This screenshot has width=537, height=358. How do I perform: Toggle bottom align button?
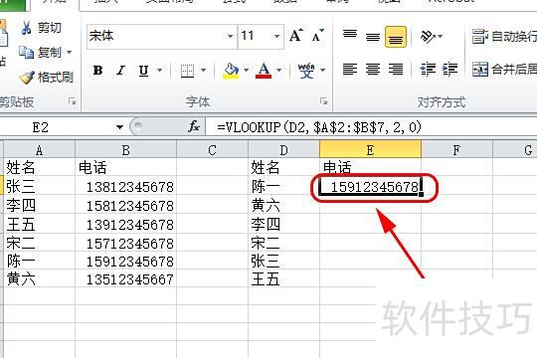pyautogui.click(x=396, y=37)
